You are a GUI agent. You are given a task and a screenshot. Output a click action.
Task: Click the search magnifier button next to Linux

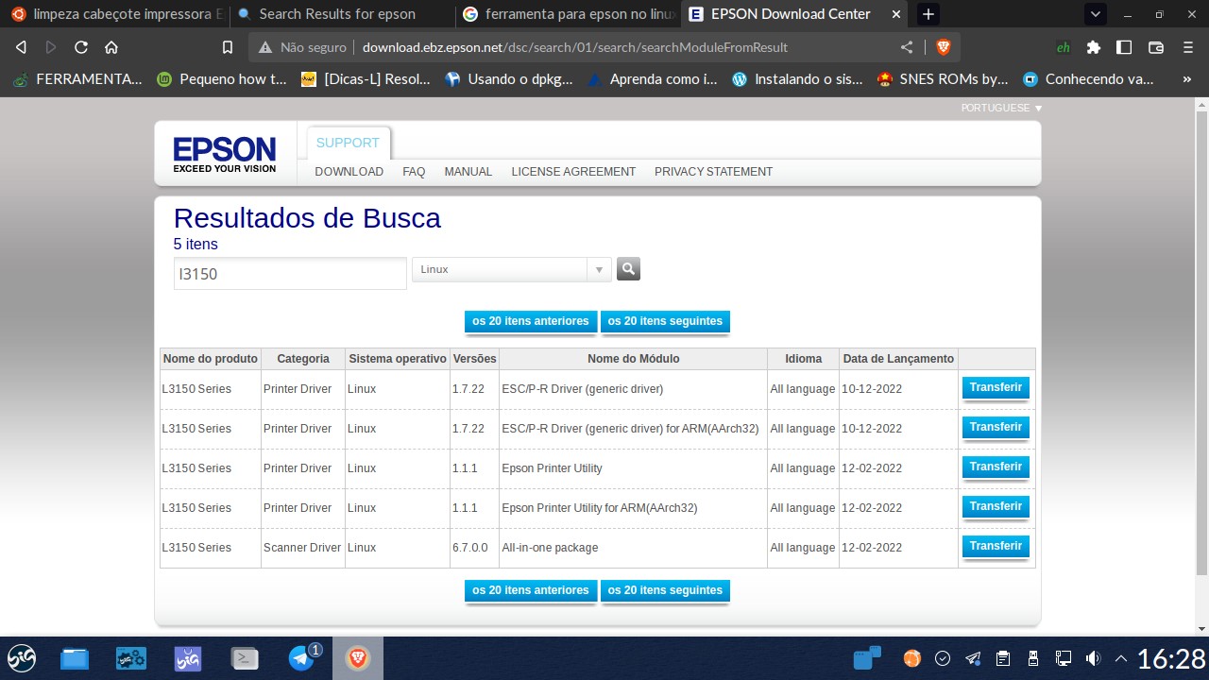pyautogui.click(x=628, y=269)
